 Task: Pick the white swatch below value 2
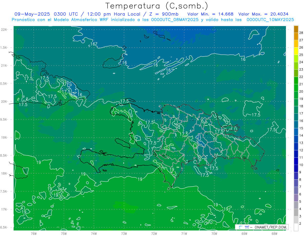click(x=296, y=227)
